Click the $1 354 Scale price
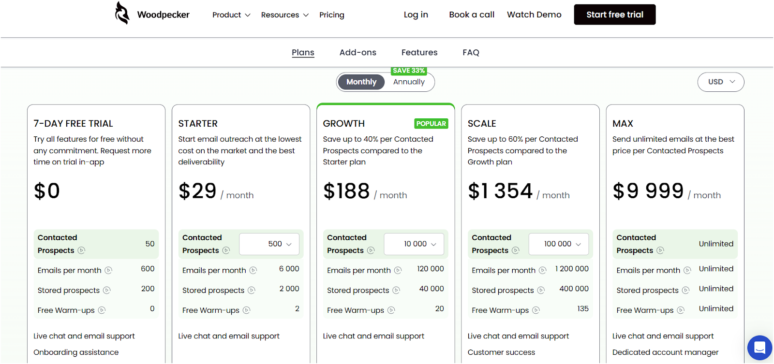 click(x=500, y=191)
